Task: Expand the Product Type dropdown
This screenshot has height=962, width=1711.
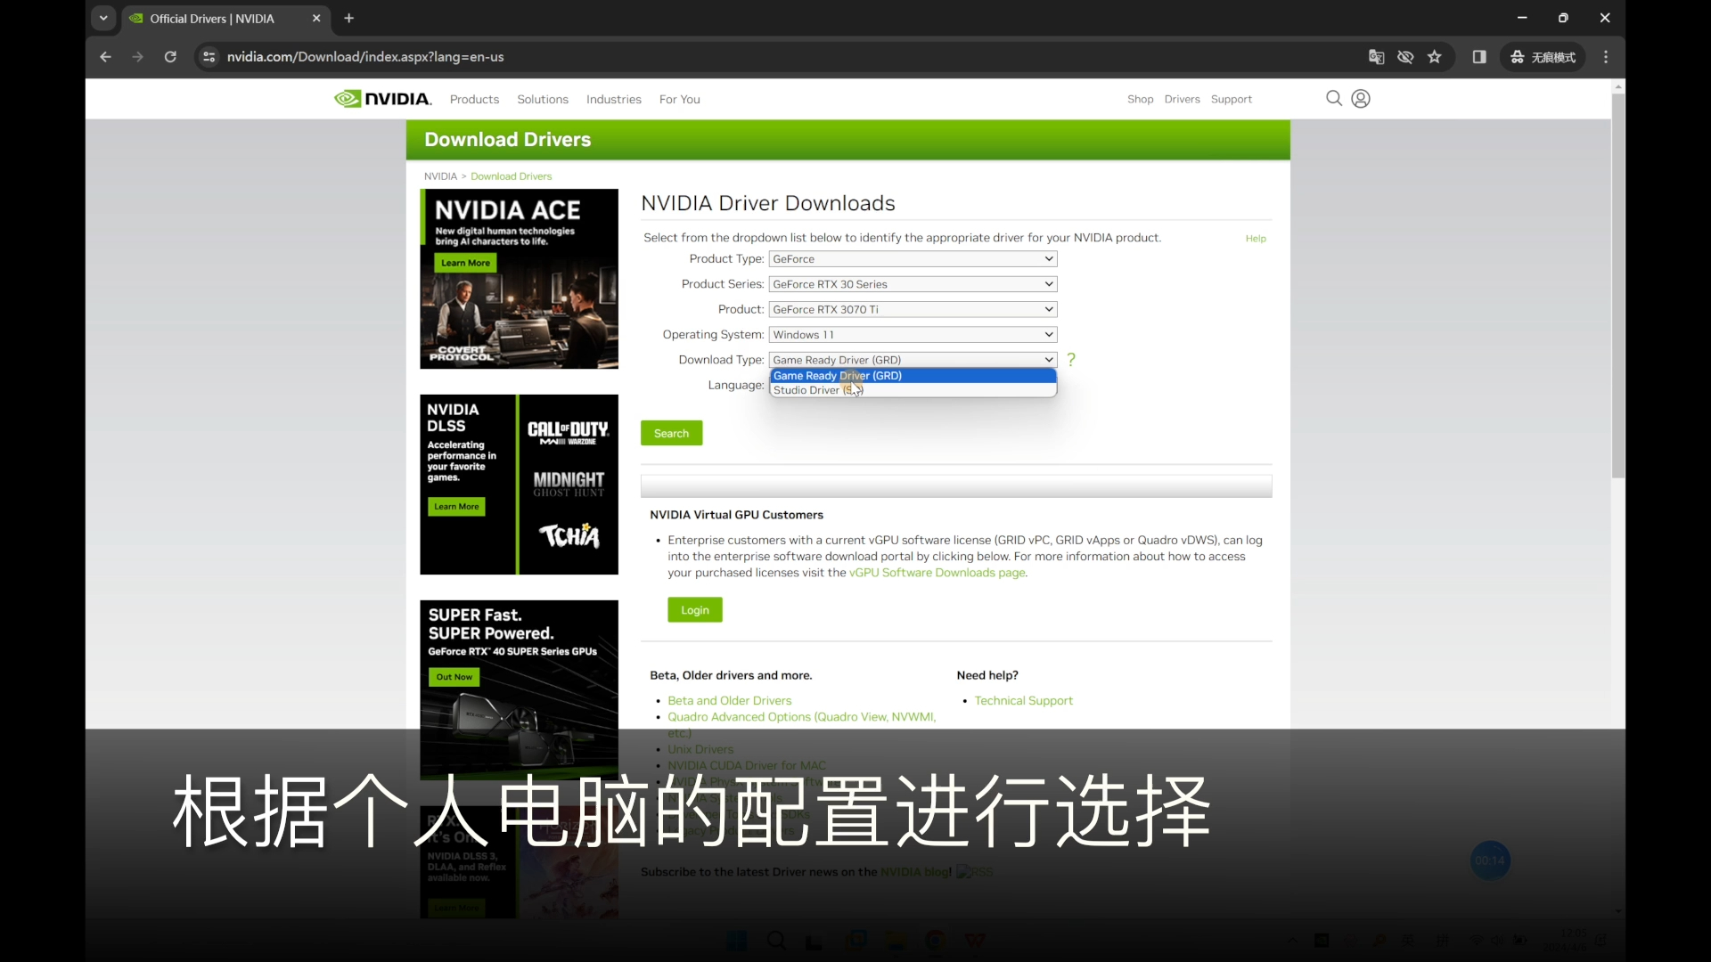Action: click(x=913, y=259)
